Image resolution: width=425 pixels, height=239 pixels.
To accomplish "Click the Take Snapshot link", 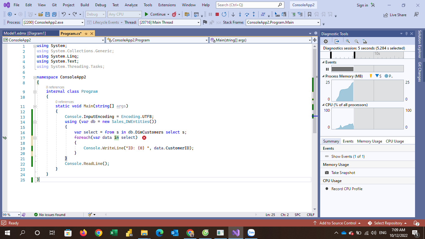I will point(343,173).
